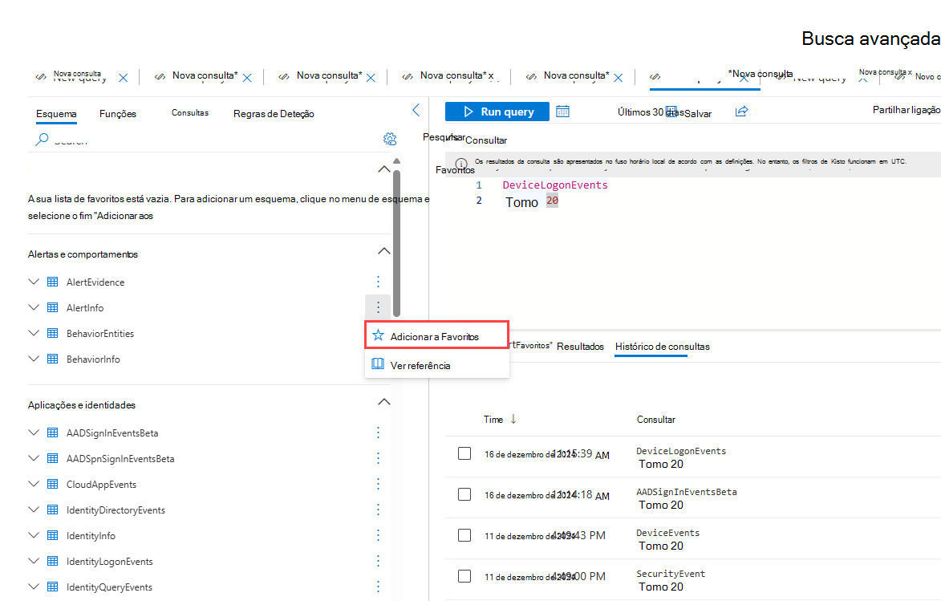Click the Time column sort arrow

513,419
